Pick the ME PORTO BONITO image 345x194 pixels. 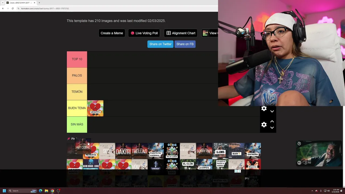[75, 165]
